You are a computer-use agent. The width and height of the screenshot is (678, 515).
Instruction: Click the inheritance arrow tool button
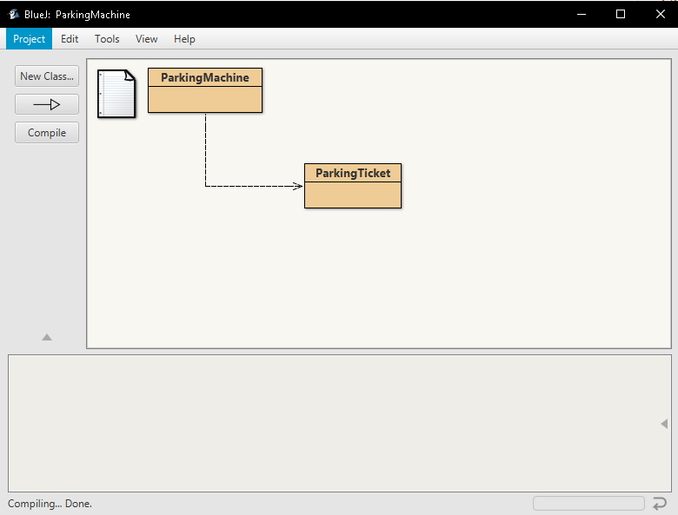tap(47, 104)
